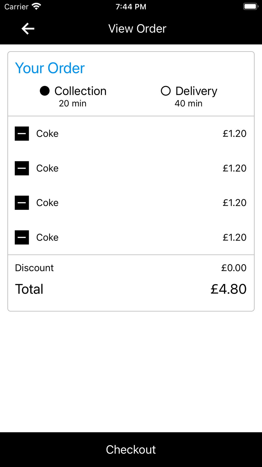Tap the last Coke item price £1.20
The height and width of the screenshot is (467, 262).
coord(234,237)
